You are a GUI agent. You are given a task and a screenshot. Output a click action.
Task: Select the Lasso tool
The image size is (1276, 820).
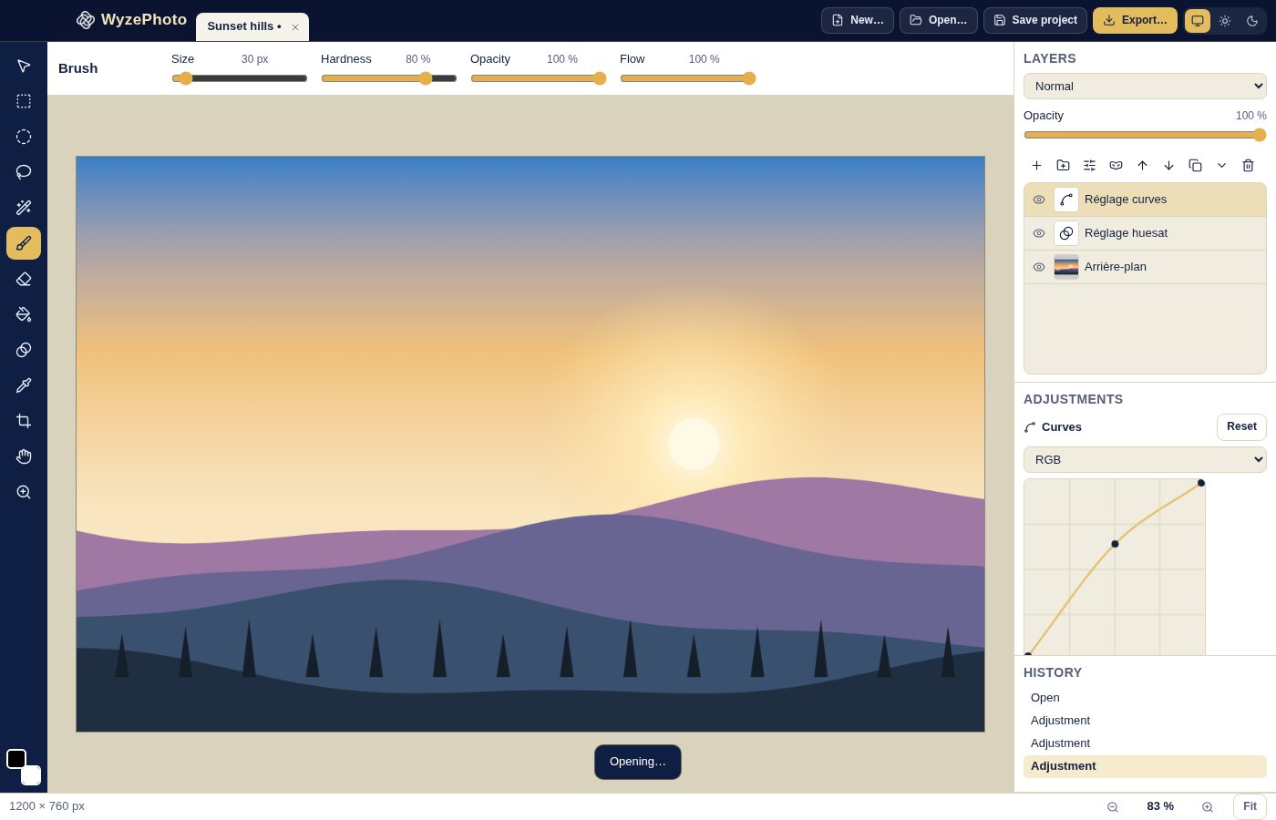coord(24,172)
